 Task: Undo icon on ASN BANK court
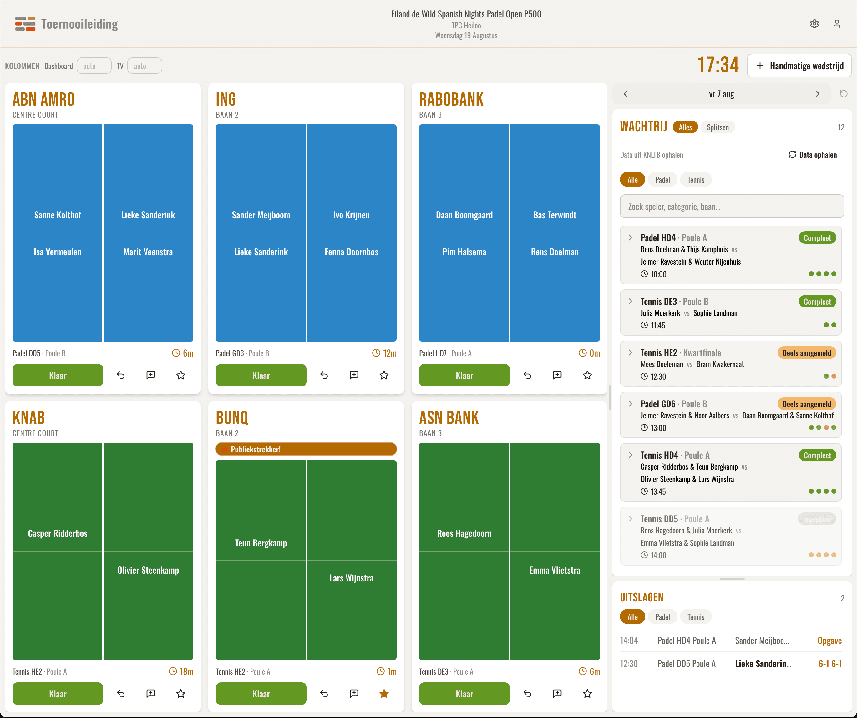point(527,694)
